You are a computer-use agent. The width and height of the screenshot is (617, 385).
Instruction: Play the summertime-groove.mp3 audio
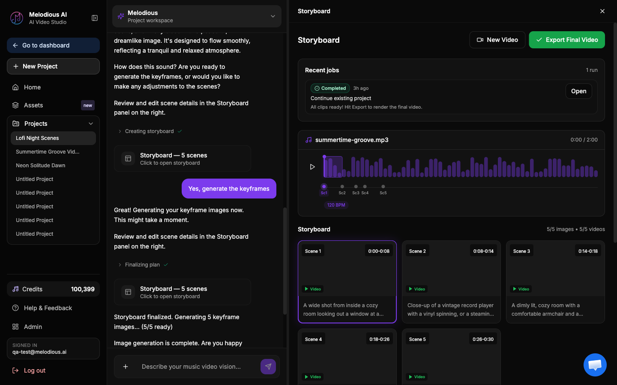312,167
